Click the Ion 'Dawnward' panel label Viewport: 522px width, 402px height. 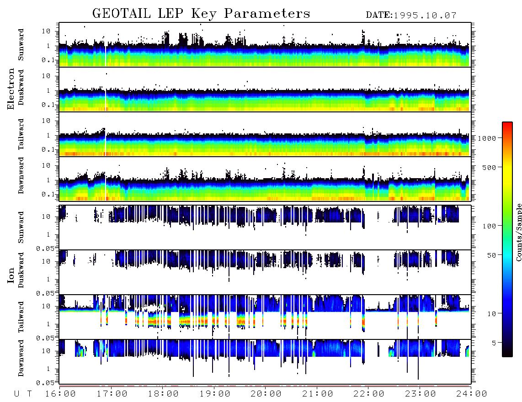click(x=21, y=358)
